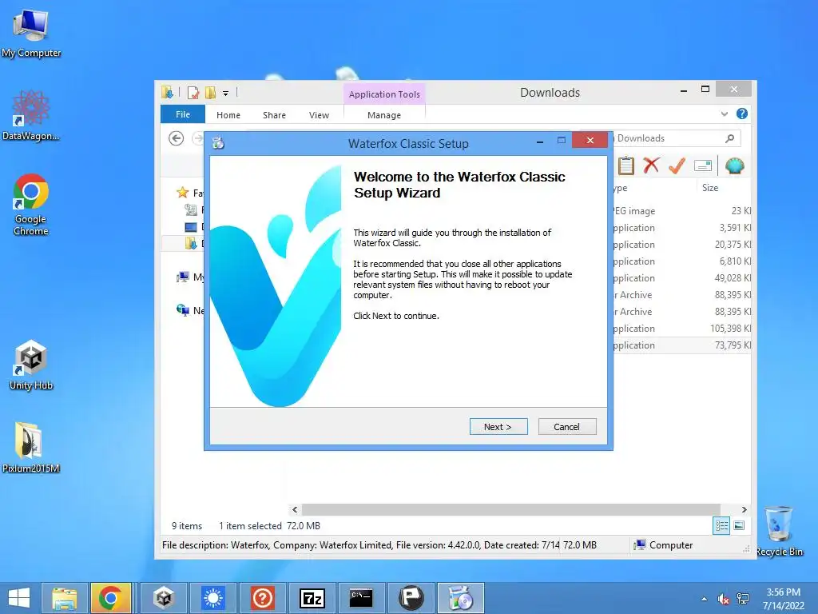Open the Recycle Bin on desktop

click(x=779, y=531)
